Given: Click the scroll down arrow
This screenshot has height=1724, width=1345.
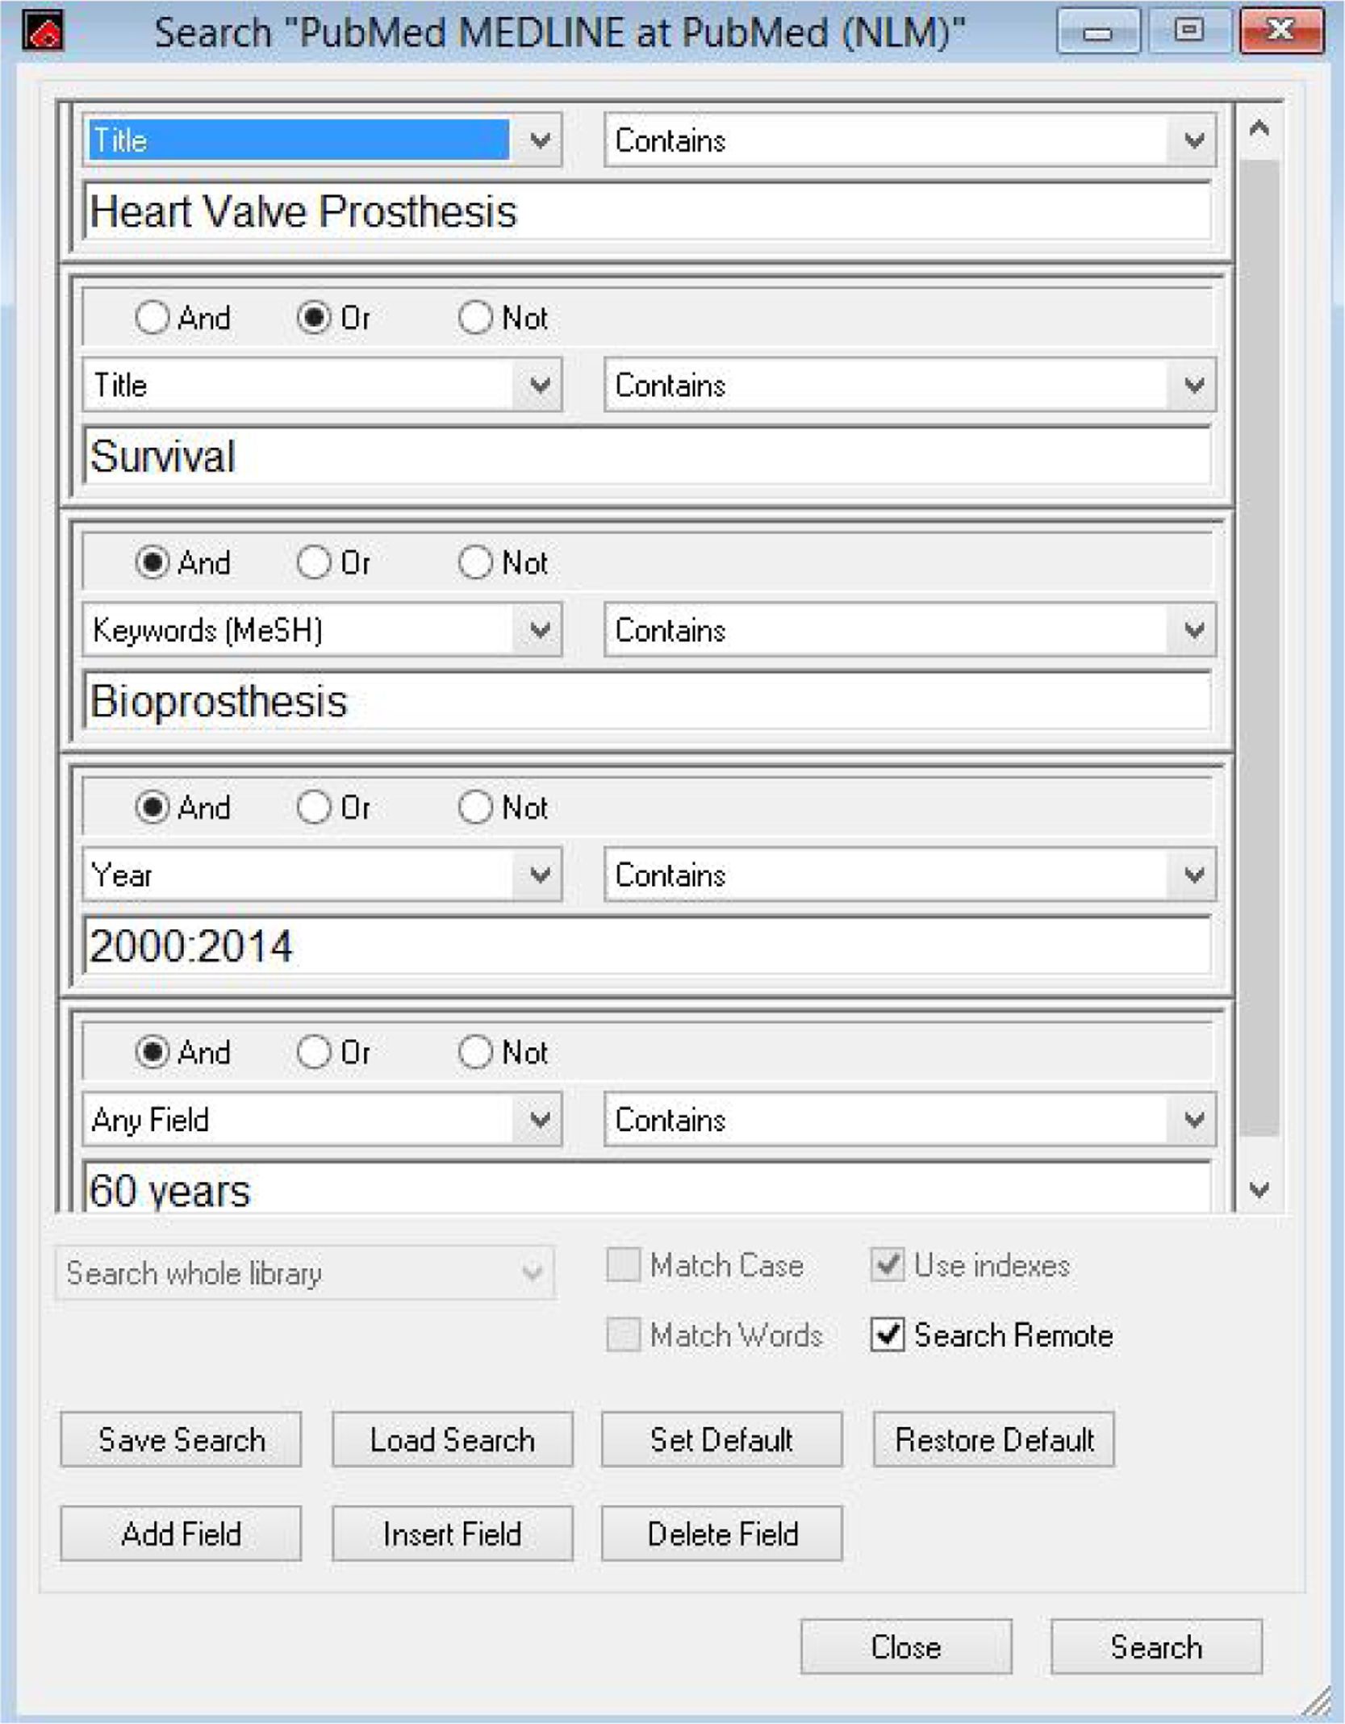Looking at the screenshot, I should pos(1259,1189).
